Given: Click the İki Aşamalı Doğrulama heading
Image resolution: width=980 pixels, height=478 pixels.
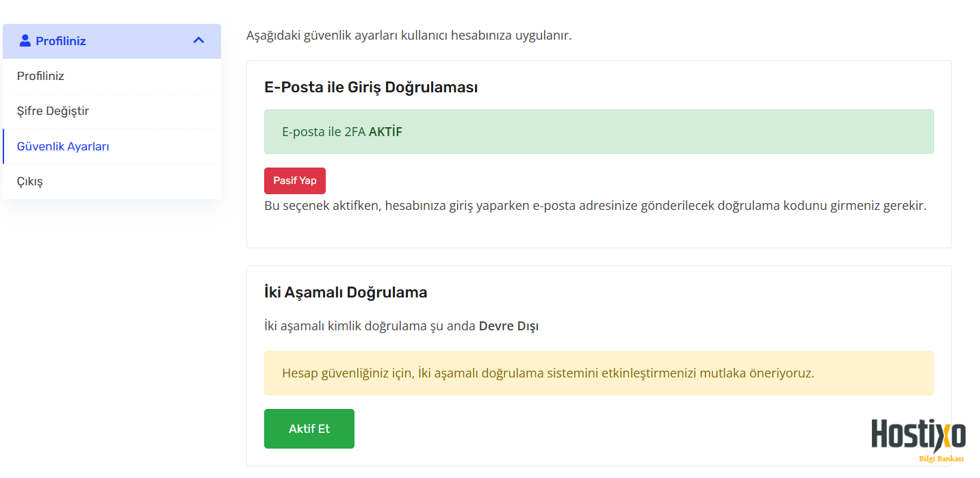Looking at the screenshot, I should (346, 293).
